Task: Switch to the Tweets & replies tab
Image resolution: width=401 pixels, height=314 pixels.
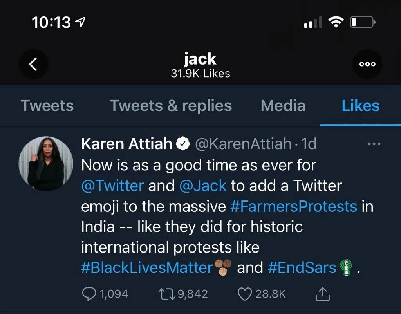Action: pos(171,106)
